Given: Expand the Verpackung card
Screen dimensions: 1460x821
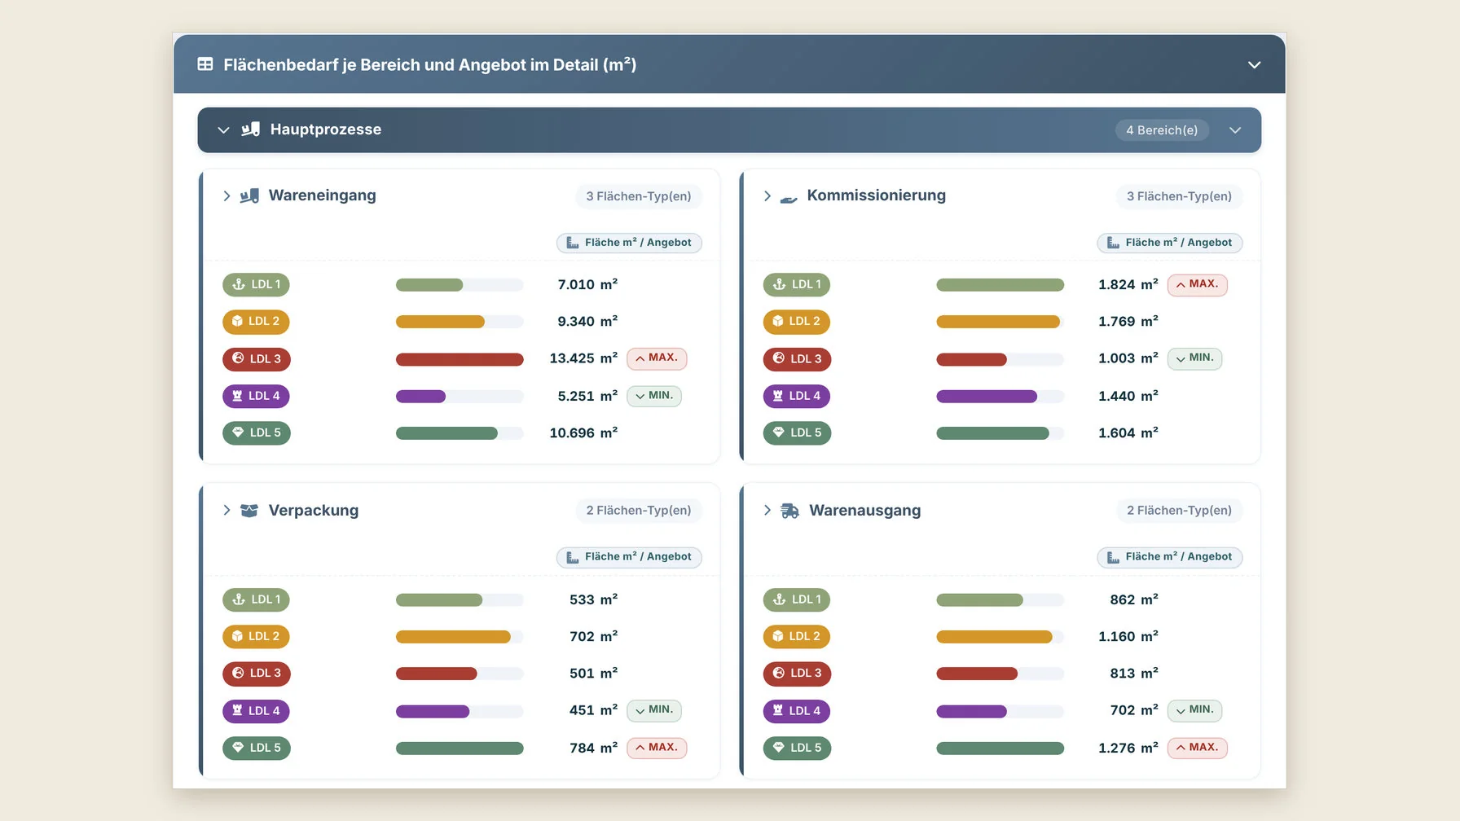Looking at the screenshot, I should [x=226, y=511].
